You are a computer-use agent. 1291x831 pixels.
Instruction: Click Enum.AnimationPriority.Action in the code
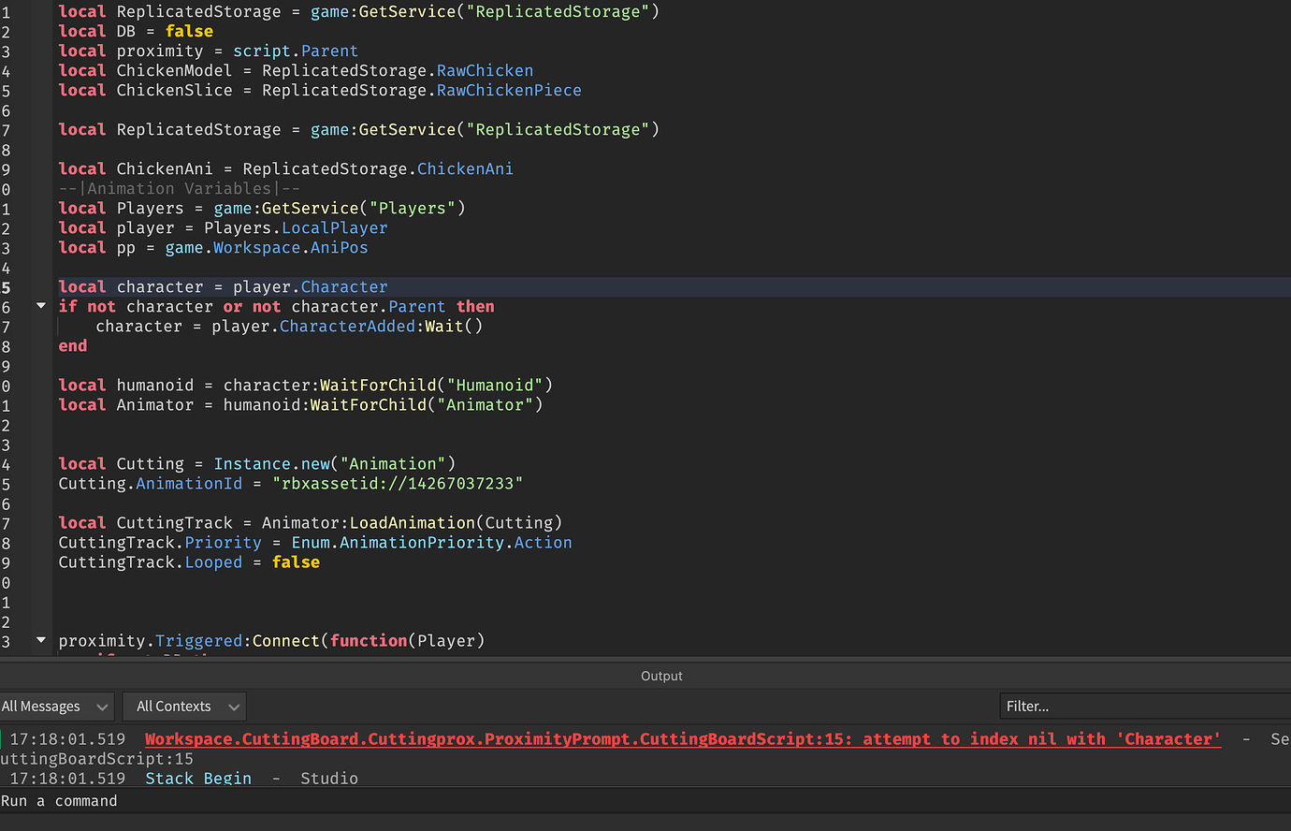tap(429, 542)
